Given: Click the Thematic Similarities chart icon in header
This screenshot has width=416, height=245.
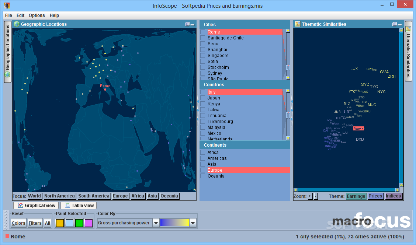Looking at the screenshot, I should (297, 24).
